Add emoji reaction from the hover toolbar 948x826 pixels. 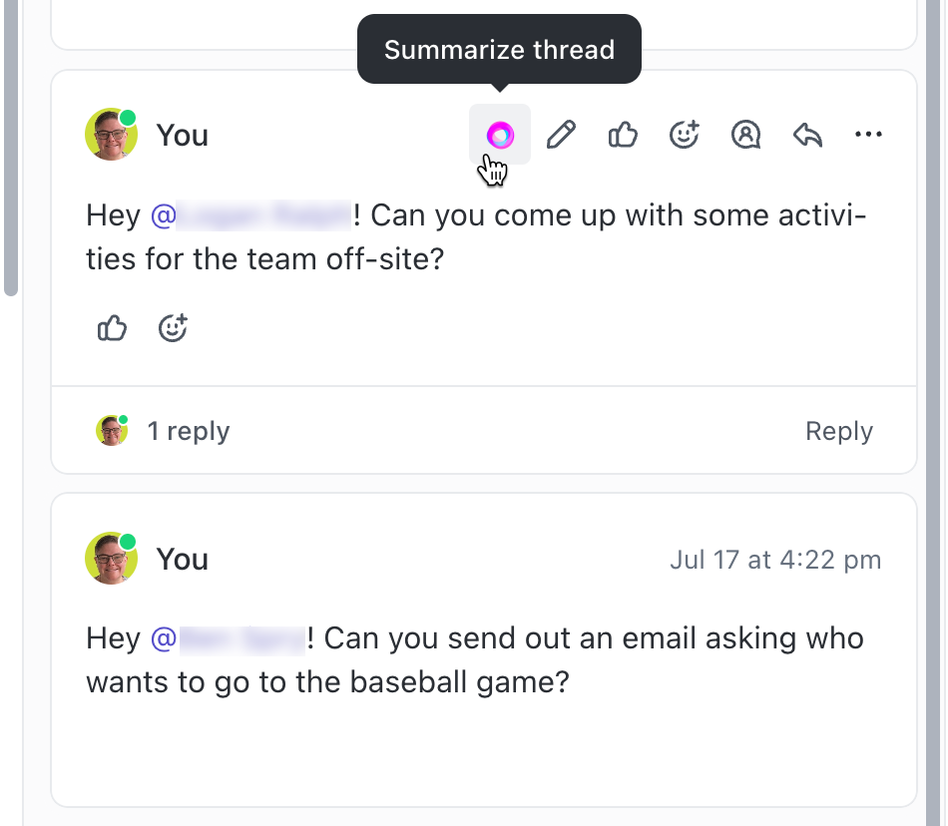[x=685, y=135]
